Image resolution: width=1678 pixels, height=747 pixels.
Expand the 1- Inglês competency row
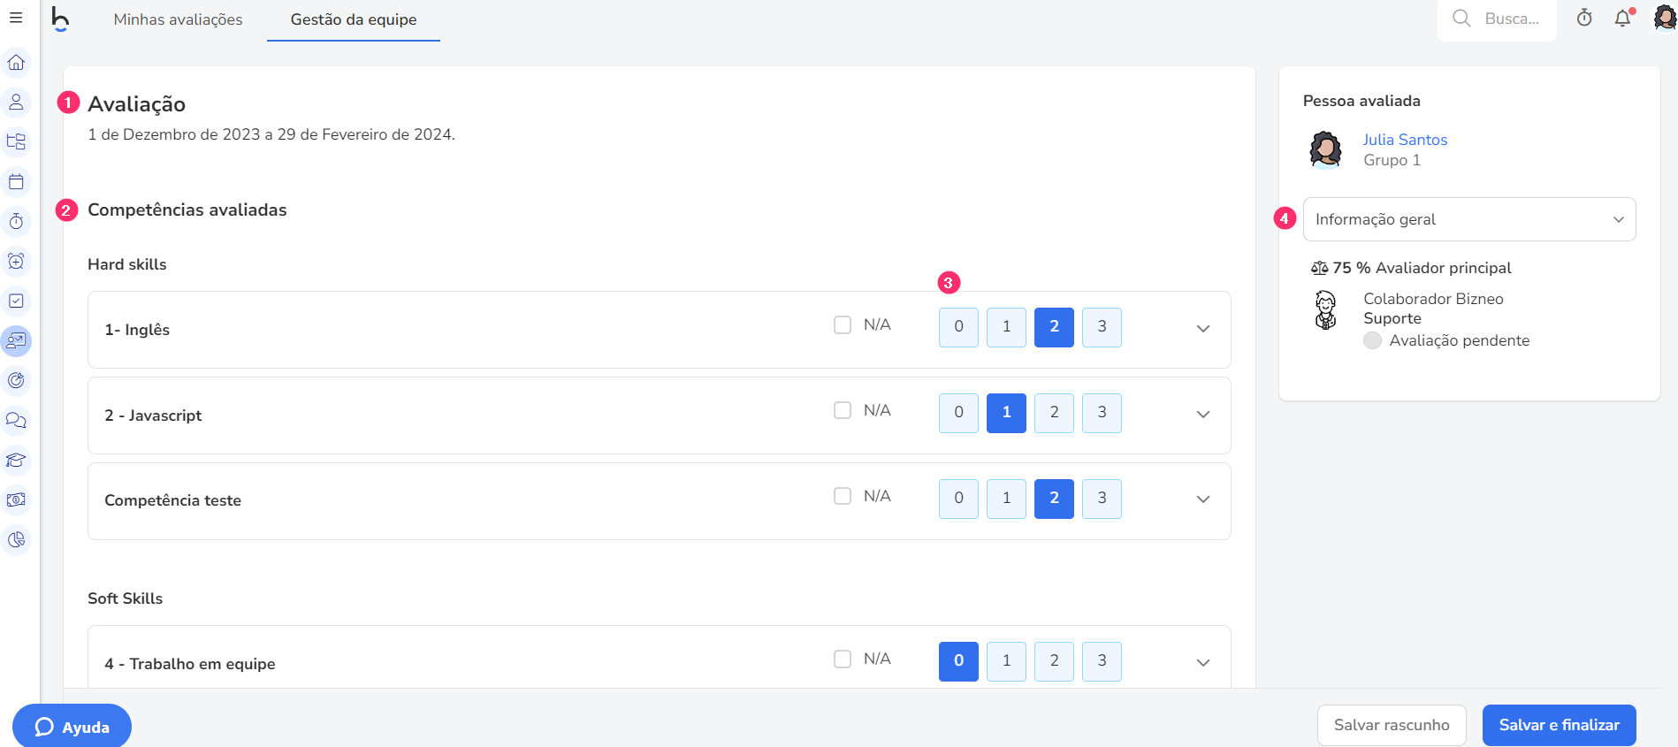[1203, 329]
